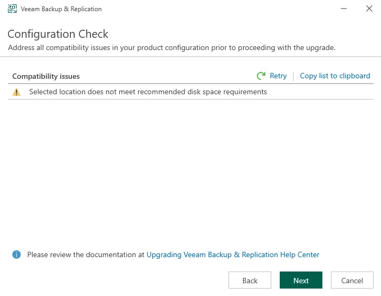The image size is (381, 296).
Task: Click the Configuration Check heading
Action: [58, 34]
